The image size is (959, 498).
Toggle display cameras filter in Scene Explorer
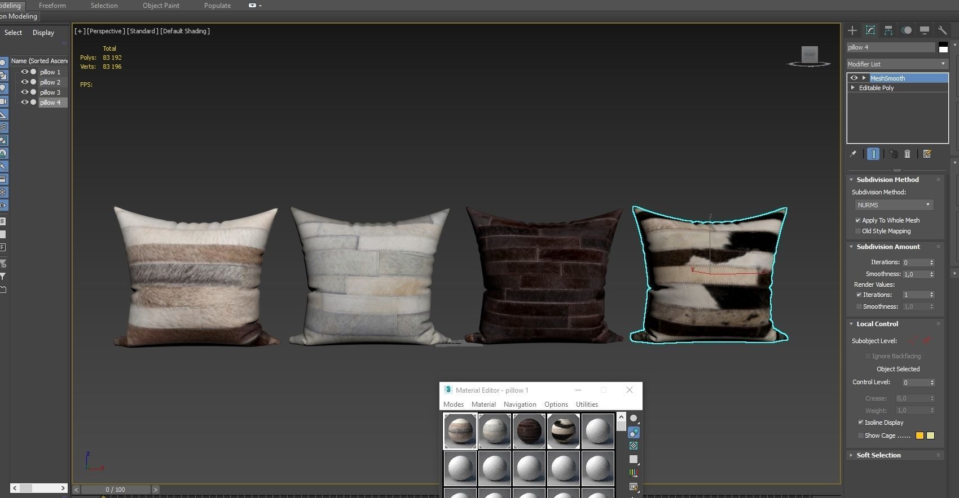(x=3, y=101)
